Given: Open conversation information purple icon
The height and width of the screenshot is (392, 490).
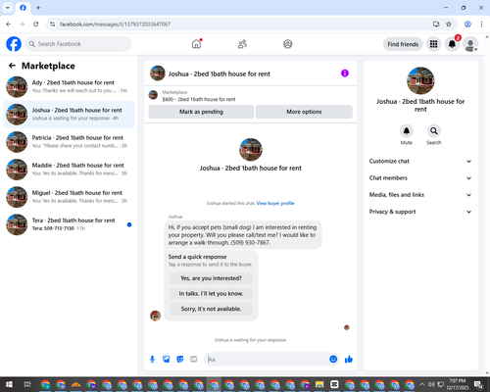Looking at the screenshot, I should (x=345, y=73).
